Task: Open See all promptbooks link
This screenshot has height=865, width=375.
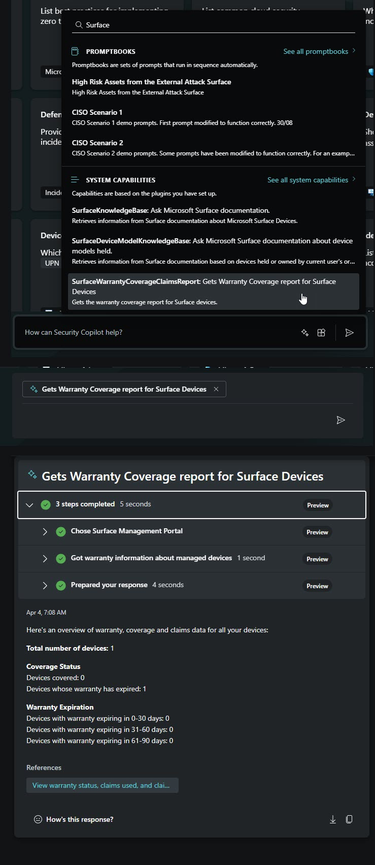Action: coord(319,51)
